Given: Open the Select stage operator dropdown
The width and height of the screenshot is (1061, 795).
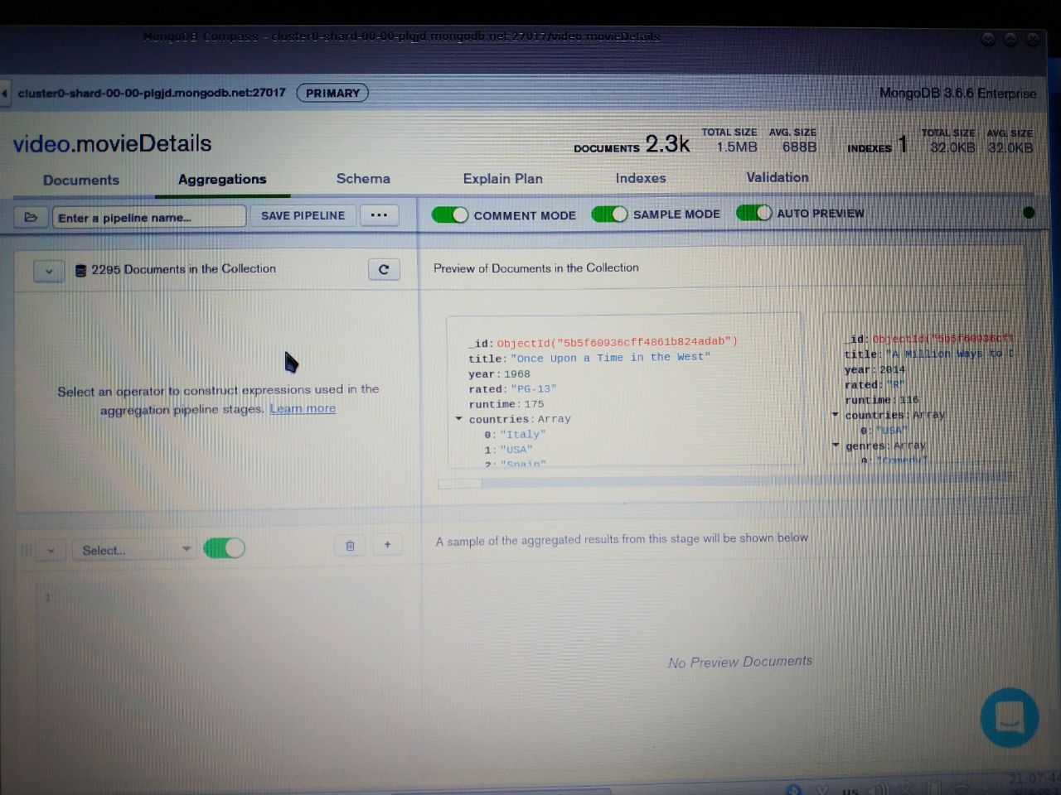Looking at the screenshot, I should (x=135, y=550).
